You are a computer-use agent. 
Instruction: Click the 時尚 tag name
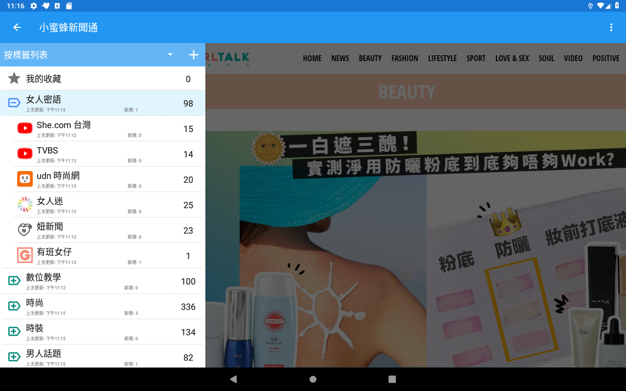[35, 303]
